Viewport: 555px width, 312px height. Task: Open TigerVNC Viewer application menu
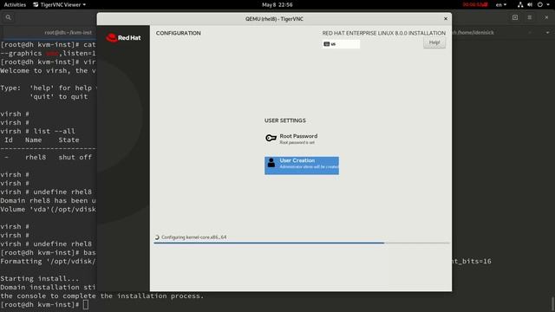pyautogui.click(x=60, y=4)
